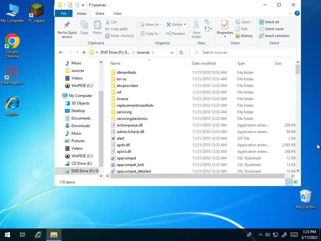Click the Cut scissors icon
Screen dimensions: 321x241
pos(108,22)
